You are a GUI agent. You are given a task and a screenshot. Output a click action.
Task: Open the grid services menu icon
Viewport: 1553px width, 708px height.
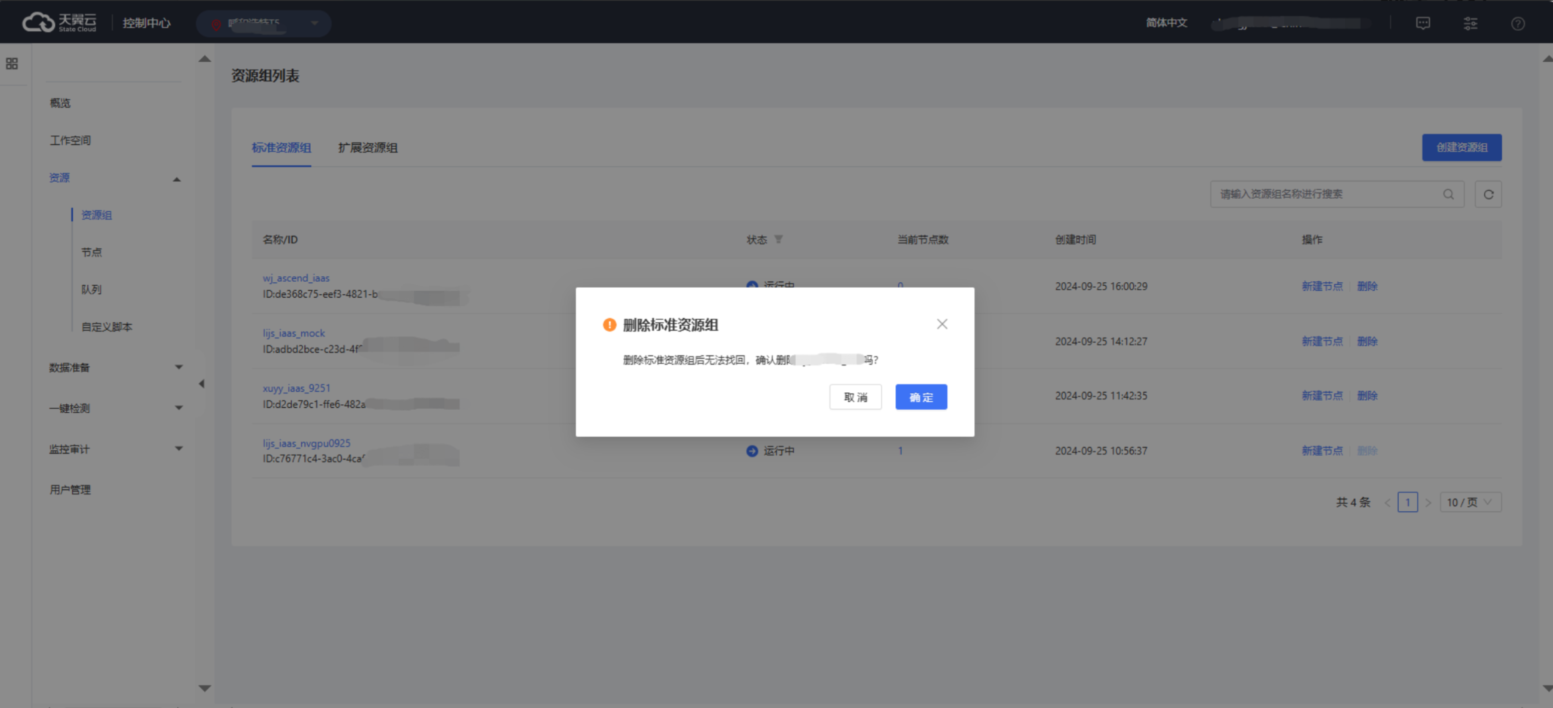point(11,63)
